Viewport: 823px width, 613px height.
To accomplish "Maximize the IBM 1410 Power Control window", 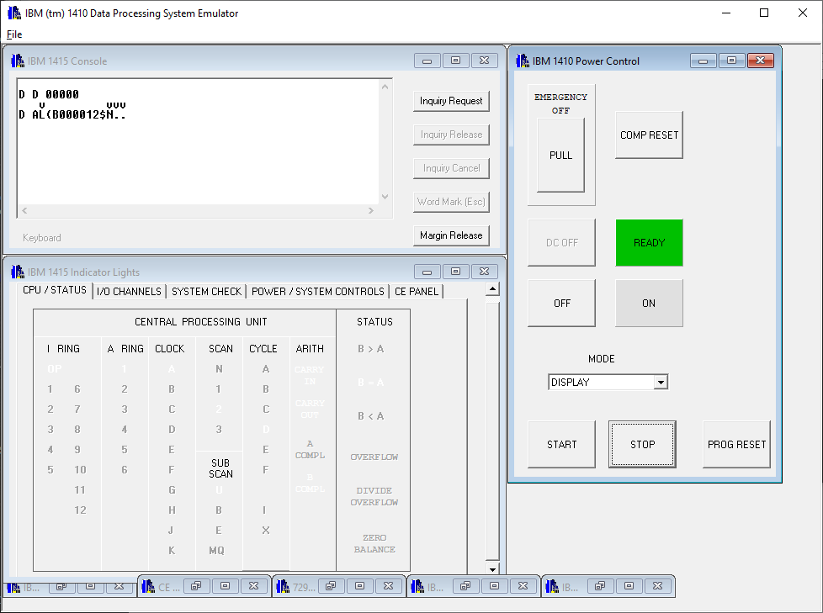I will 731,61.
